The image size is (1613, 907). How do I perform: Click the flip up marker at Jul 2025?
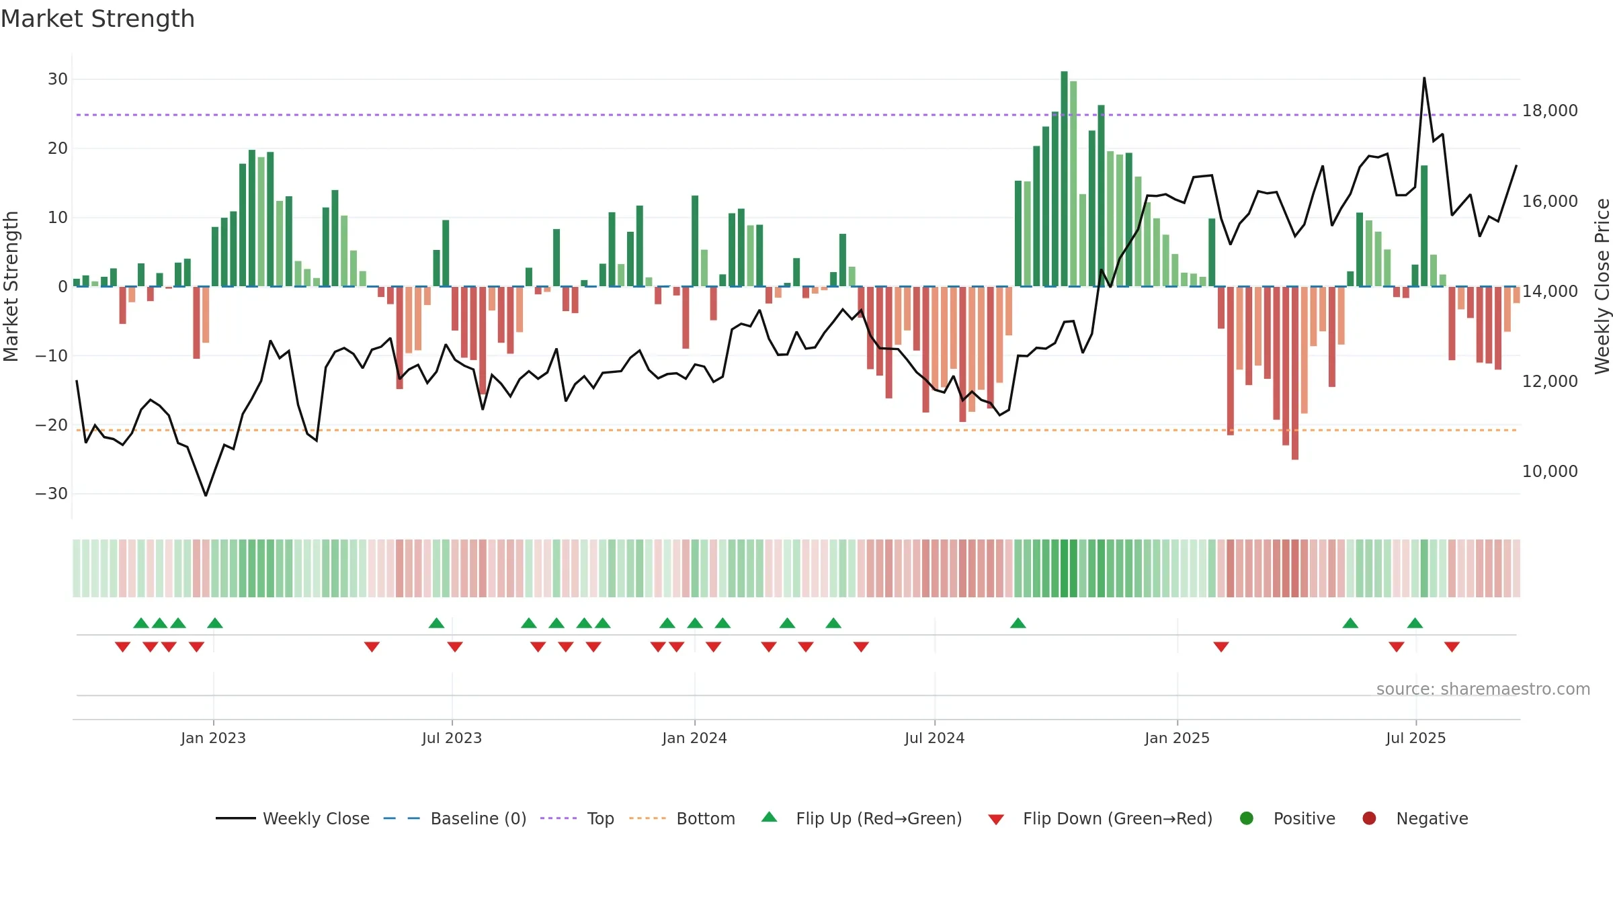coord(1415,623)
